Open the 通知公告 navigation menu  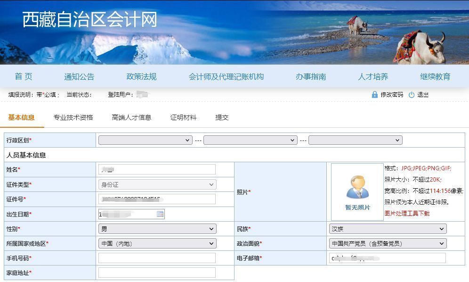[x=79, y=76]
